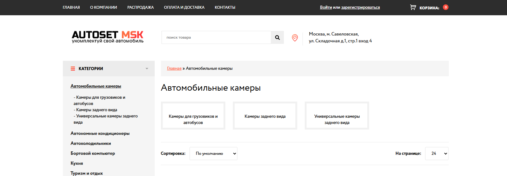Select sidebar Камеры заднего вида
The width and height of the screenshot is (507, 176).
click(x=96, y=110)
